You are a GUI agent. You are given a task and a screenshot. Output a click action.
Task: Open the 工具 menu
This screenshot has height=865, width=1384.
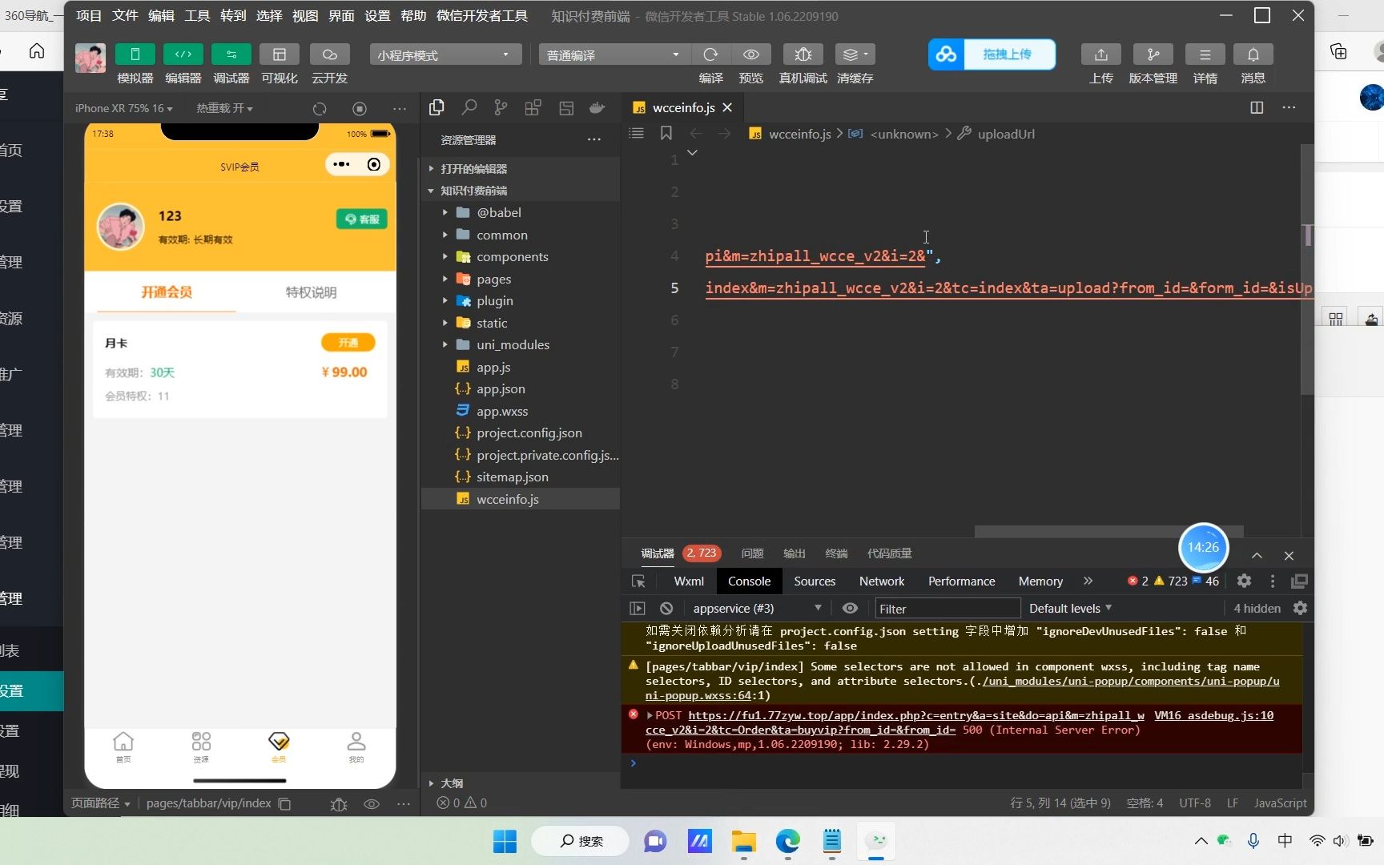point(197,15)
